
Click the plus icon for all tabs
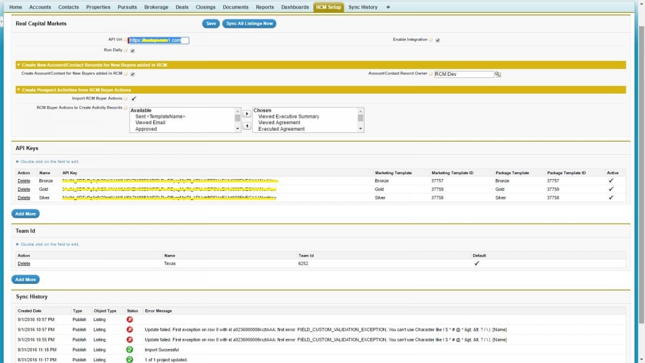point(388,7)
